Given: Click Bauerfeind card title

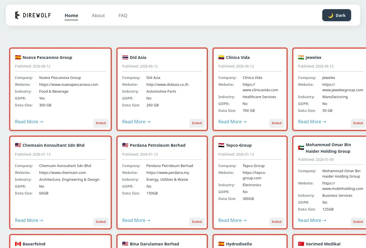Looking at the screenshot, I should point(34,244).
